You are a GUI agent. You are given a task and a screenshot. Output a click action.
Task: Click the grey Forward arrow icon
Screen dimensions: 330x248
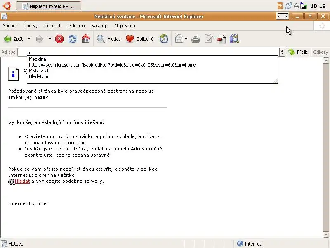(x=40, y=39)
